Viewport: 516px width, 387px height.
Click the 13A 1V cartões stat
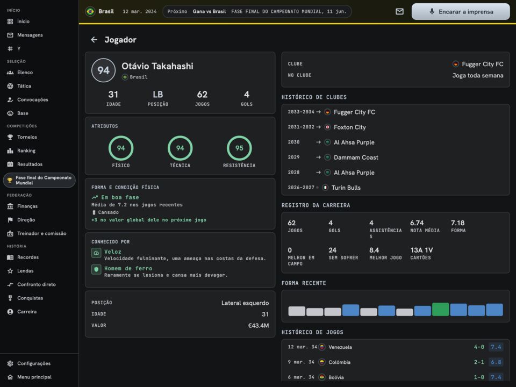421,253
